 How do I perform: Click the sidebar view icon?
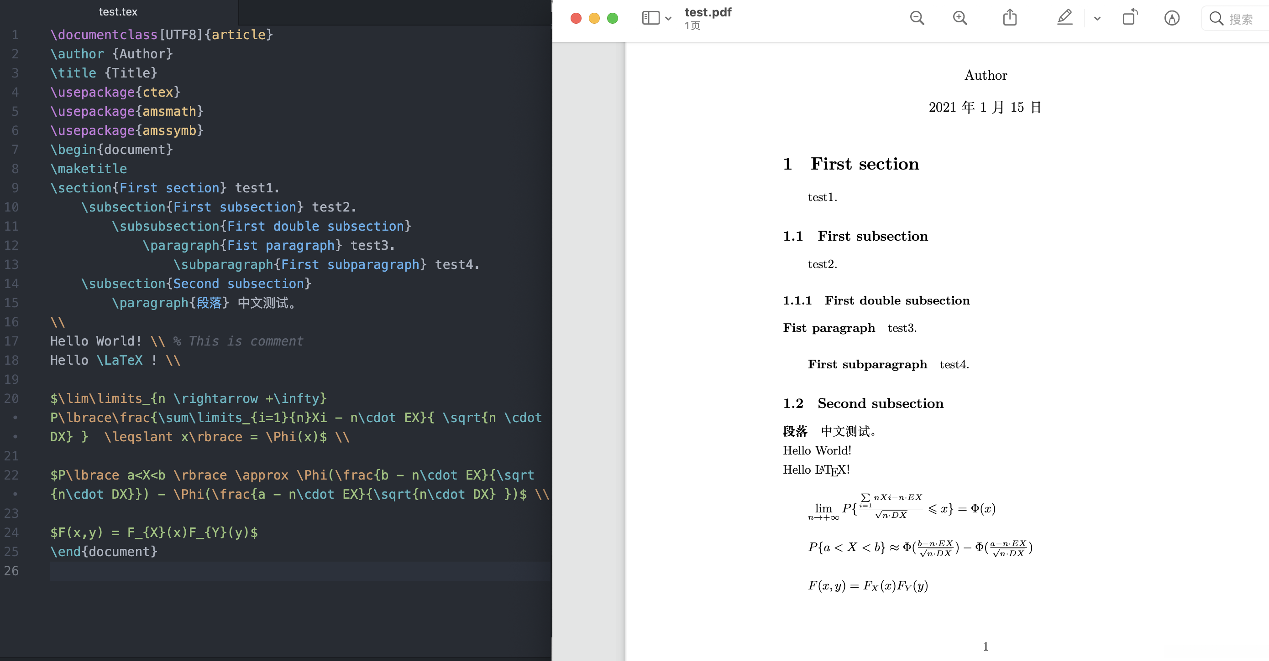click(x=651, y=18)
